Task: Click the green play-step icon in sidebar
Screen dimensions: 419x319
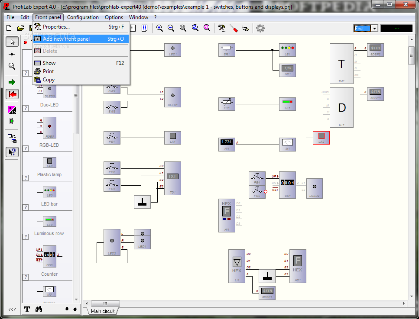Action: (12, 121)
